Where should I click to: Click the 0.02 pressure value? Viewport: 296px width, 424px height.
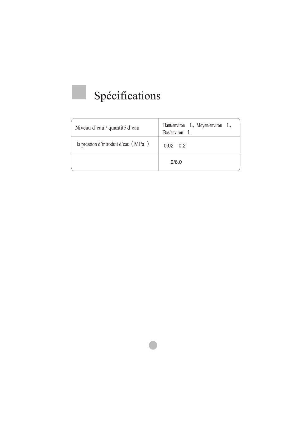tap(169, 146)
